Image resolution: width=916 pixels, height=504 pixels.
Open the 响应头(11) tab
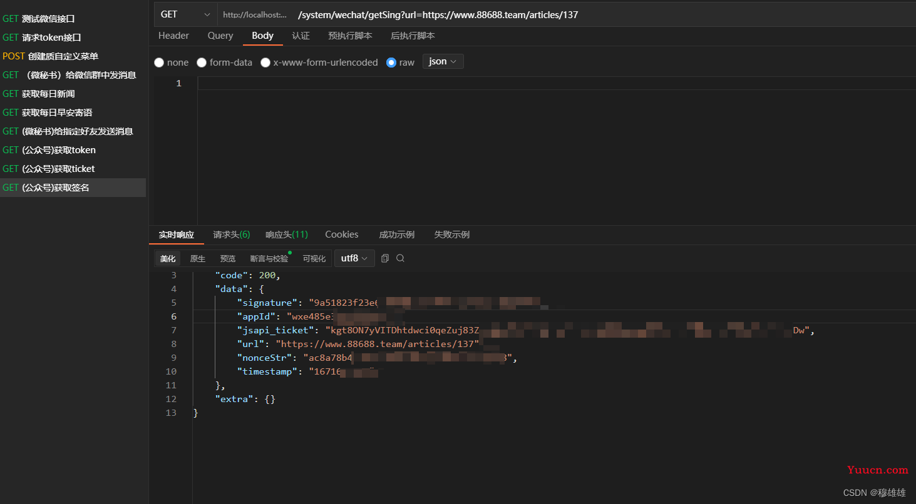pos(287,235)
